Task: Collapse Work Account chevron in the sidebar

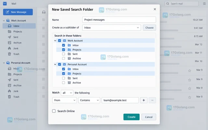Action: (4, 20)
